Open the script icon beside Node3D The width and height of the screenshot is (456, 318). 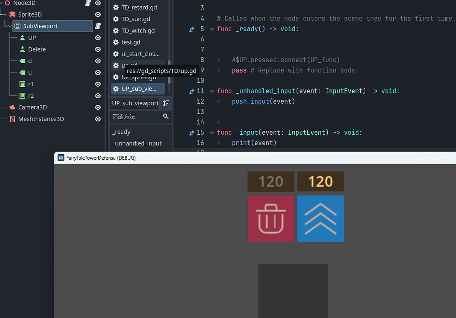coord(89,3)
